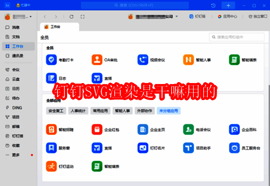Focus the global search bar in the title bar
The width and height of the screenshot is (270, 186).
coord(135,5)
